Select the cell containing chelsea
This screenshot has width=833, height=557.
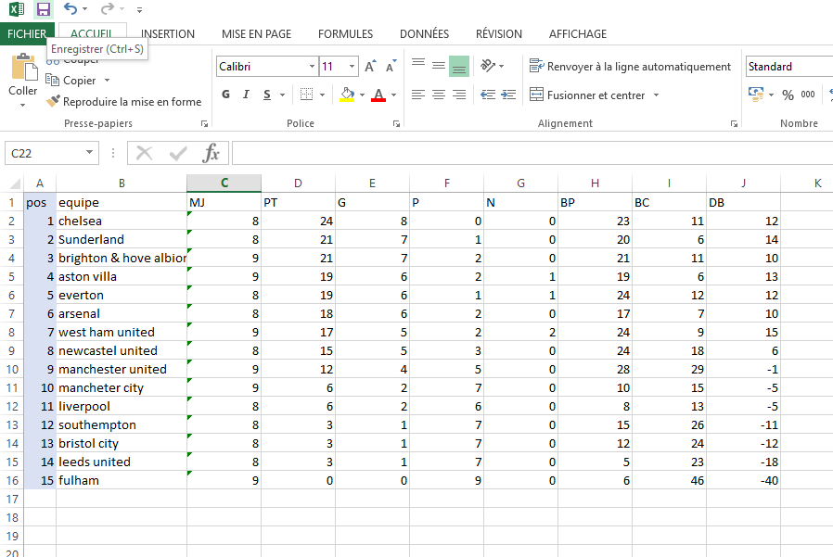(x=122, y=221)
